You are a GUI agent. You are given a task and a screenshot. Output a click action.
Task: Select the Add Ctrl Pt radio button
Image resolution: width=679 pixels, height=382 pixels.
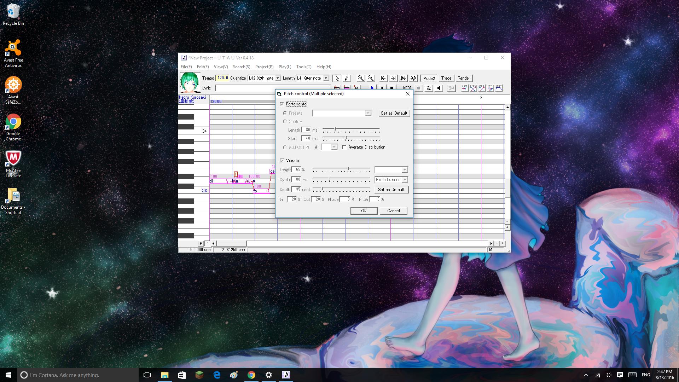click(285, 147)
